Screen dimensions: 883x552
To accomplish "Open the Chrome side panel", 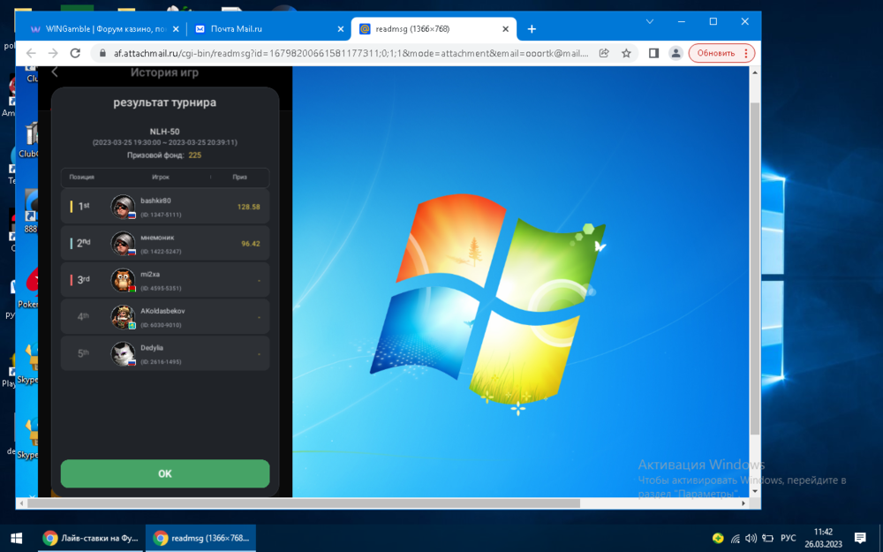I will pyautogui.click(x=653, y=53).
